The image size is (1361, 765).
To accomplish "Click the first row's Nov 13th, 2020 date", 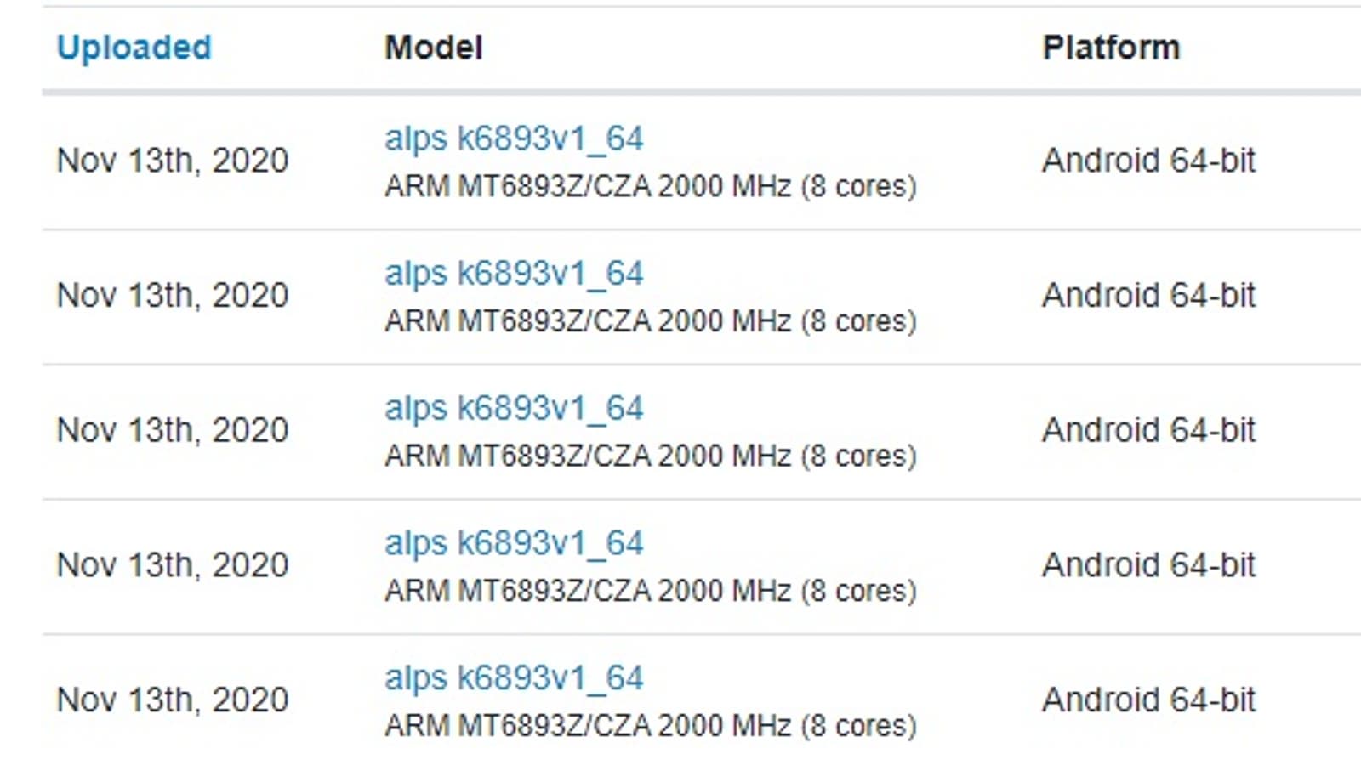I will point(173,161).
